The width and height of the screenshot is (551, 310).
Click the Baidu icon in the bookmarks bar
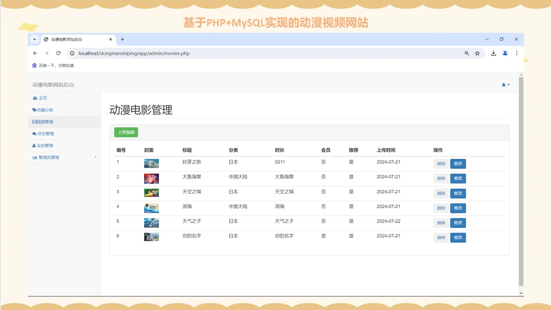tap(34, 65)
